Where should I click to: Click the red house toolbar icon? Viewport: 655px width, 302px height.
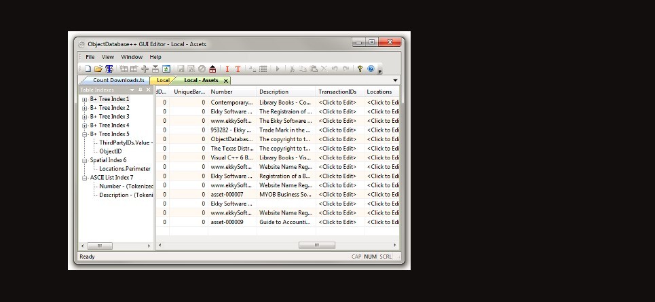coord(212,69)
